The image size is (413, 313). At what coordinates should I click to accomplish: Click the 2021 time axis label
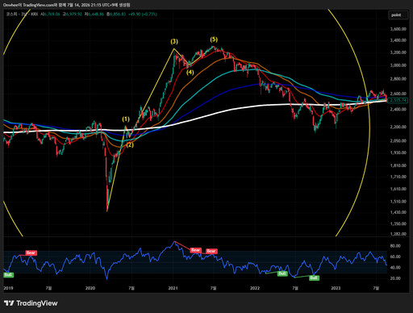tap(173, 288)
